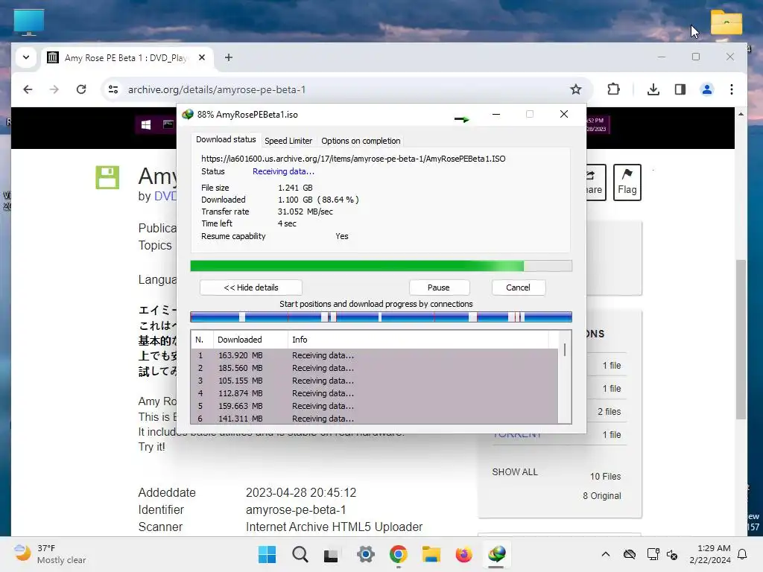
Task: Close the Amy Rose PE Beta 1 tab
Action: (202, 57)
